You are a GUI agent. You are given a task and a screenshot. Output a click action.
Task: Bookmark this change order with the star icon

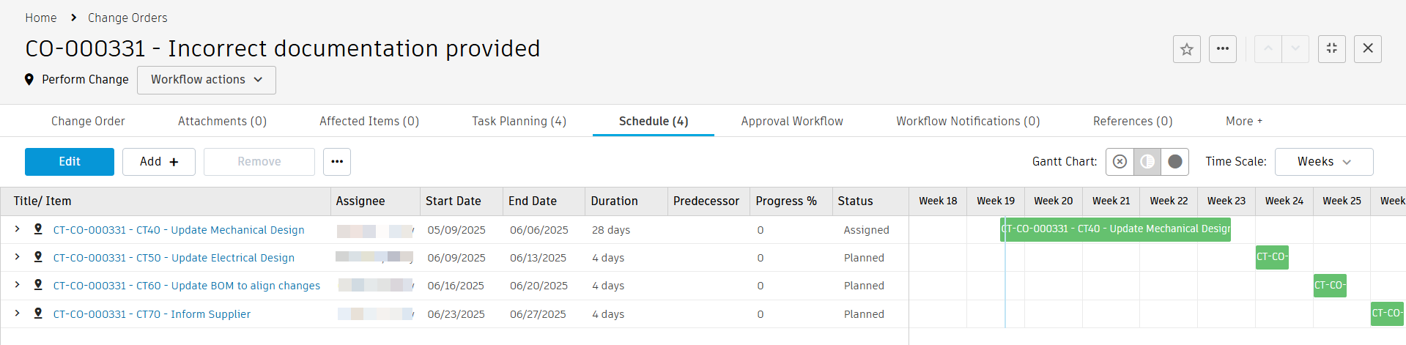[x=1186, y=49]
